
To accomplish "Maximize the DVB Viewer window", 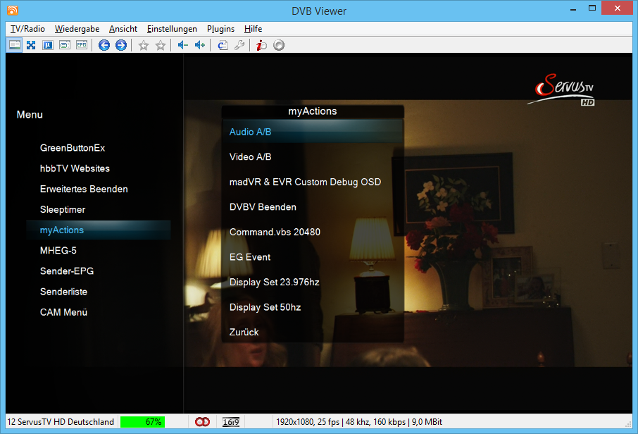I will pos(592,8).
